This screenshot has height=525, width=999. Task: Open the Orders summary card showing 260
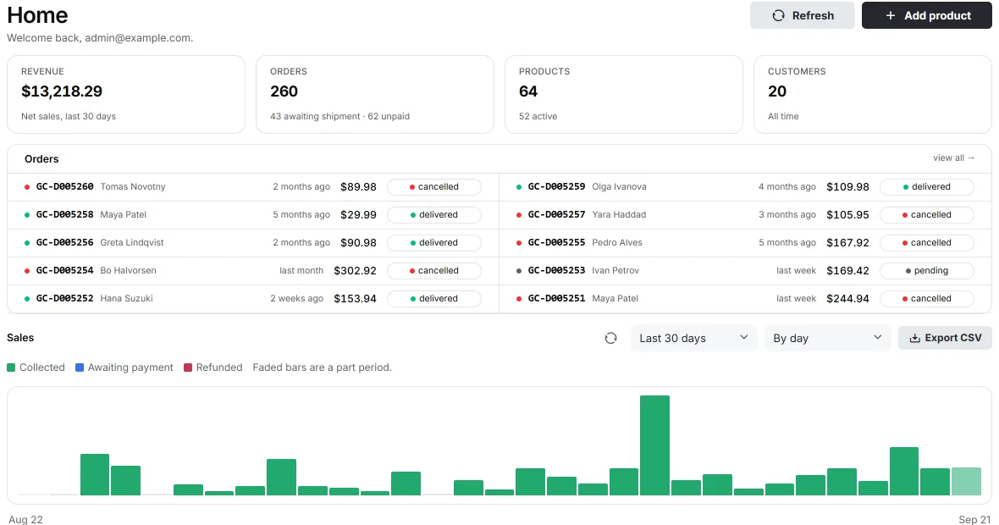[x=374, y=94]
